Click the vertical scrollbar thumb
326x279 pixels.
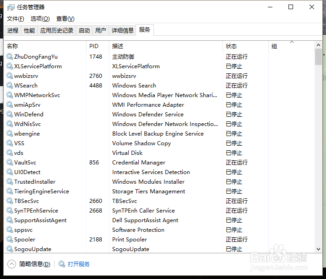tap(318, 57)
